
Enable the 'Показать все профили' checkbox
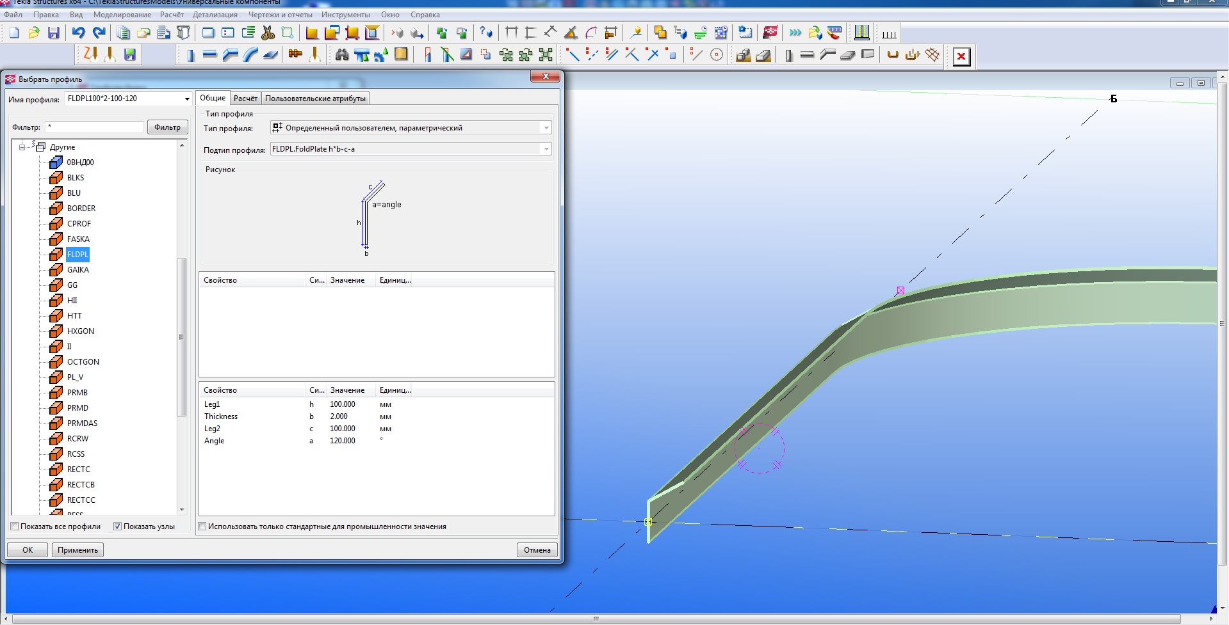[x=15, y=526]
